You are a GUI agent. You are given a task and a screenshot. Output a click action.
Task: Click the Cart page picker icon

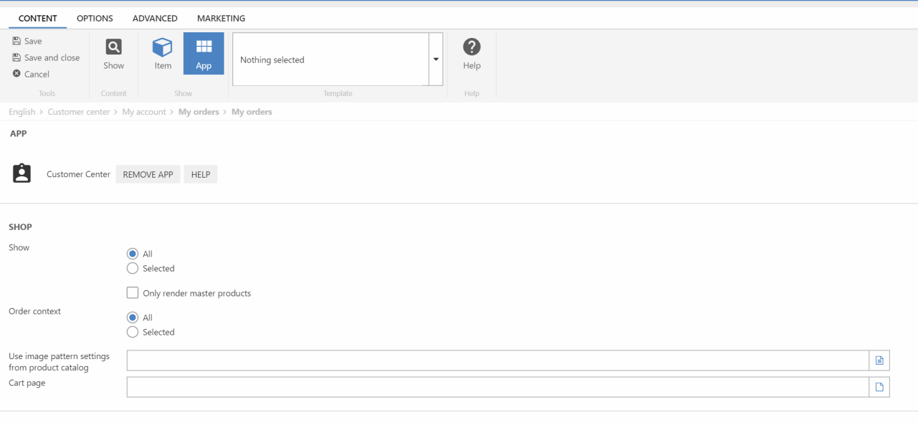pos(879,387)
